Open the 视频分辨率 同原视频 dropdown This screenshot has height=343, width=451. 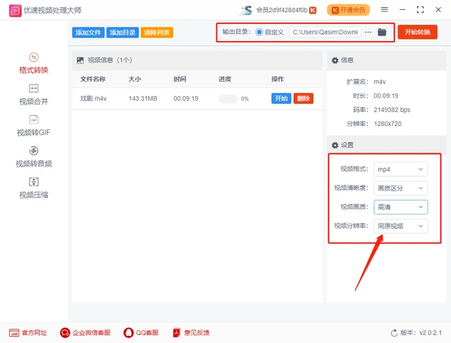400,226
